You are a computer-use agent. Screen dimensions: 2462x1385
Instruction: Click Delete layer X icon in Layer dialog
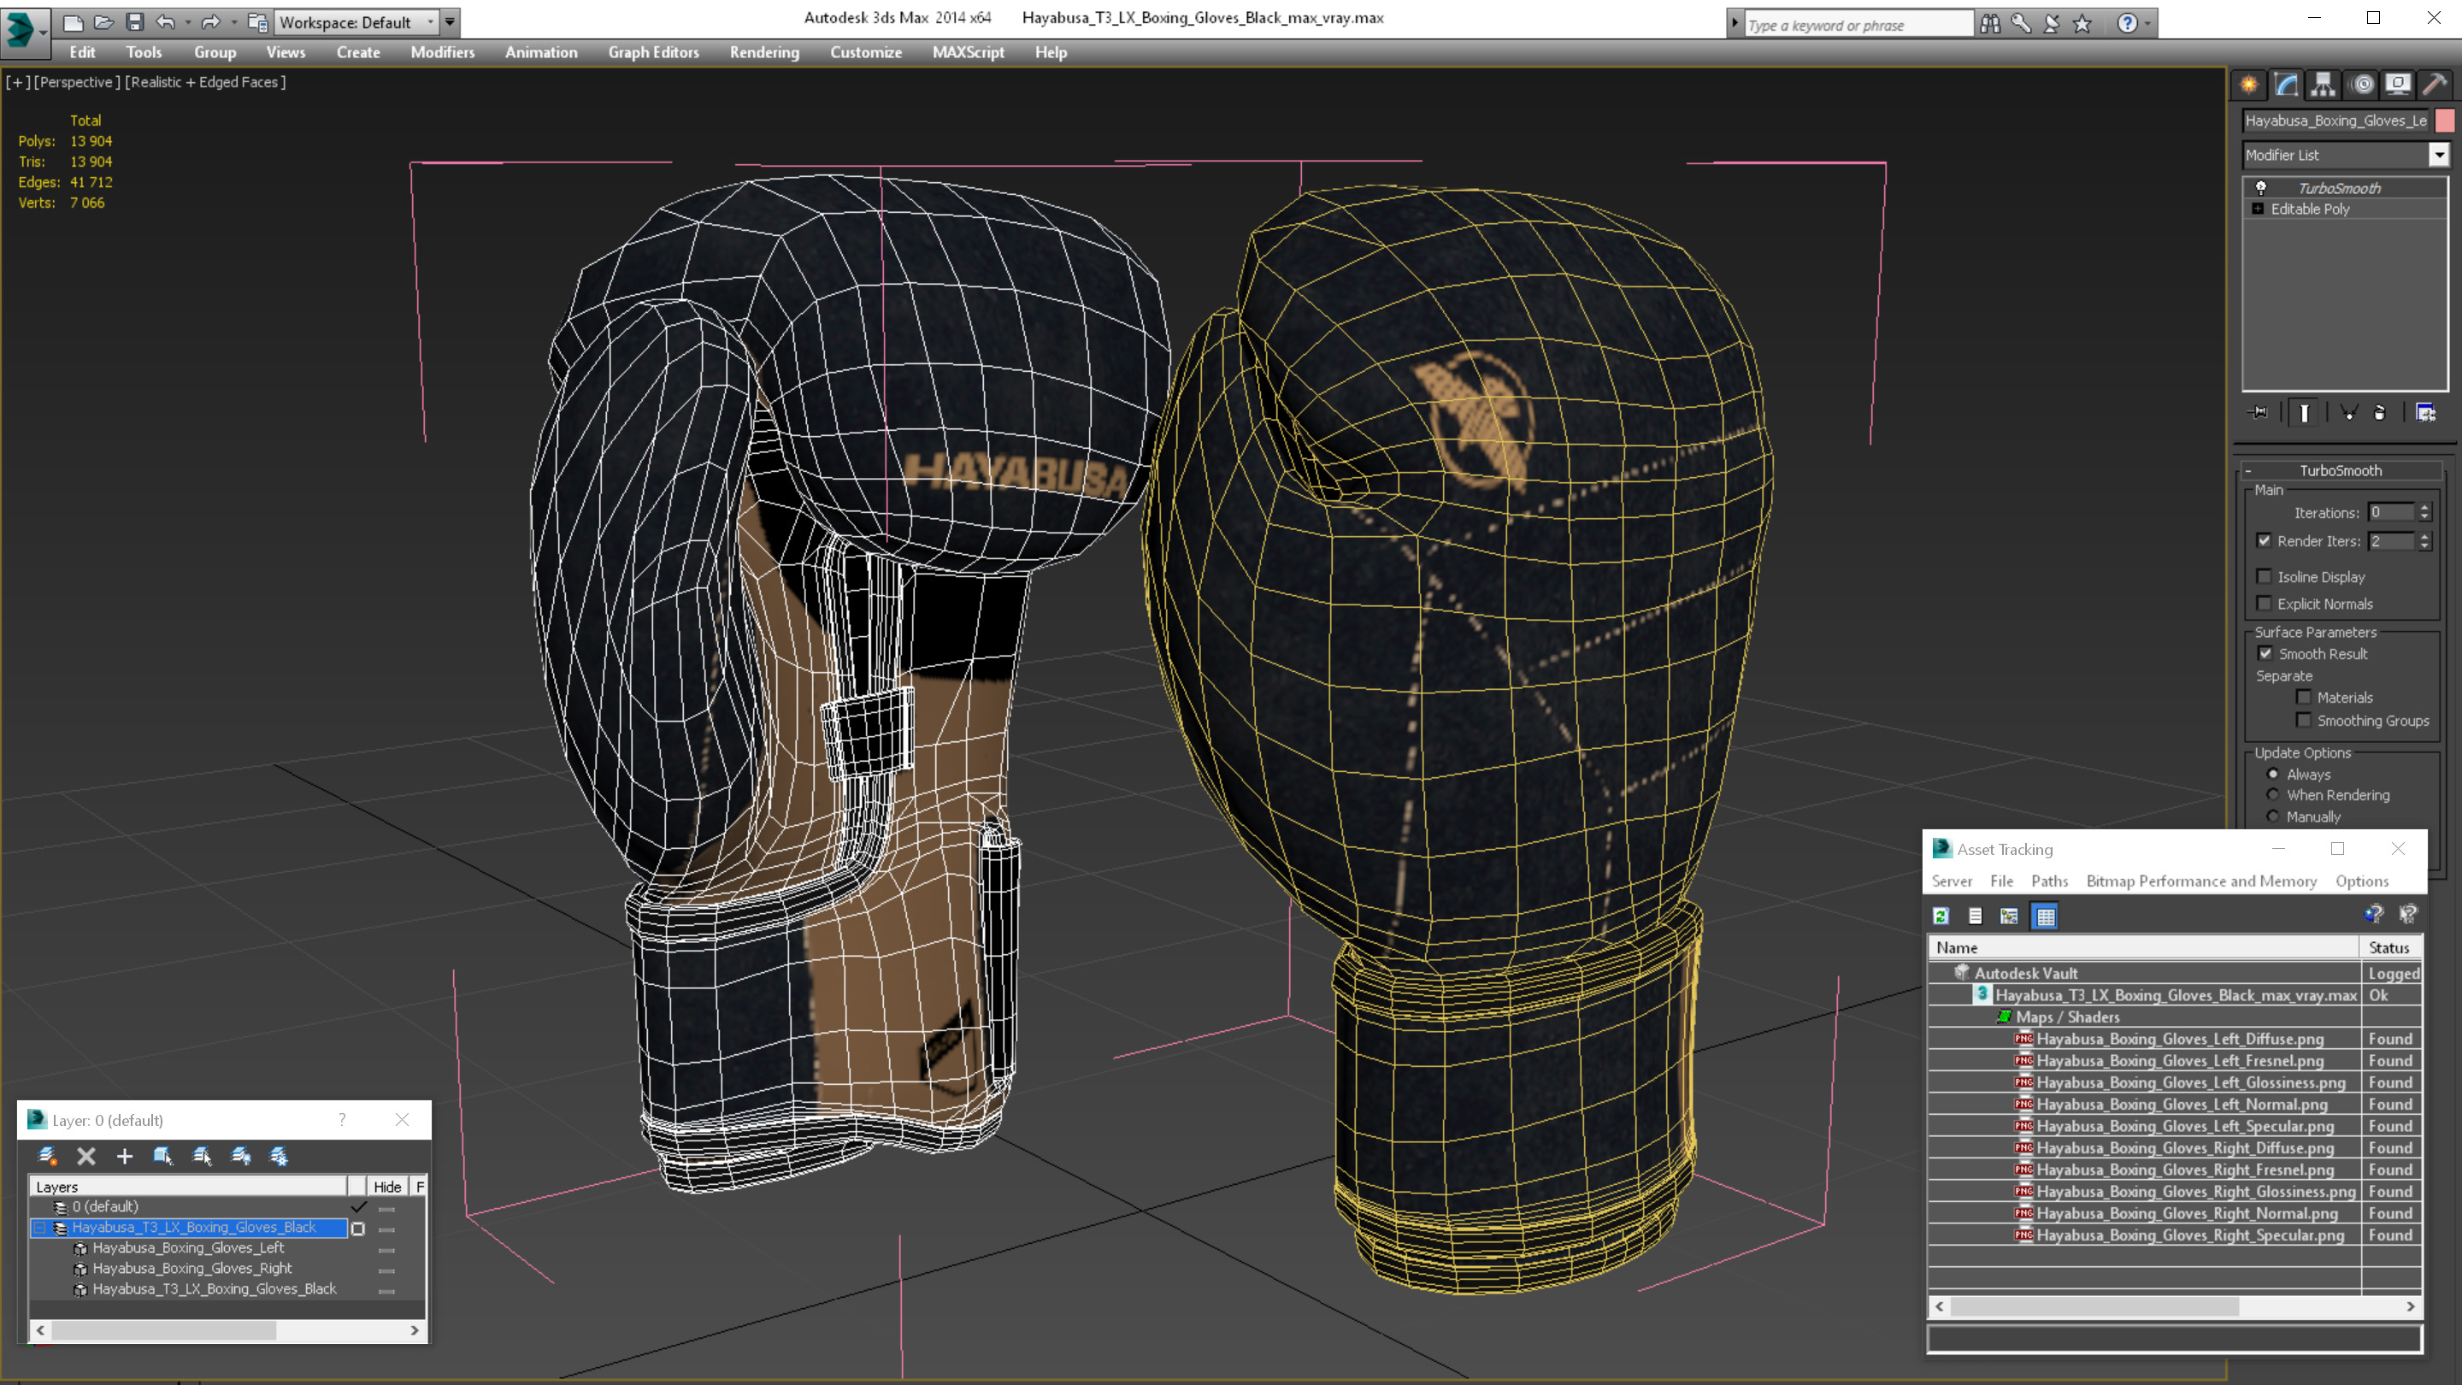pos(86,1157)
